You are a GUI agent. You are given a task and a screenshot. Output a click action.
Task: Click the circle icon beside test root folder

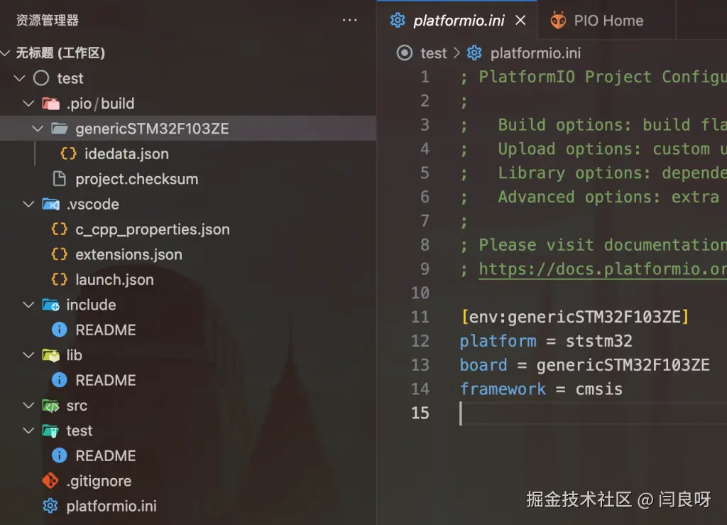coord(41,78)
